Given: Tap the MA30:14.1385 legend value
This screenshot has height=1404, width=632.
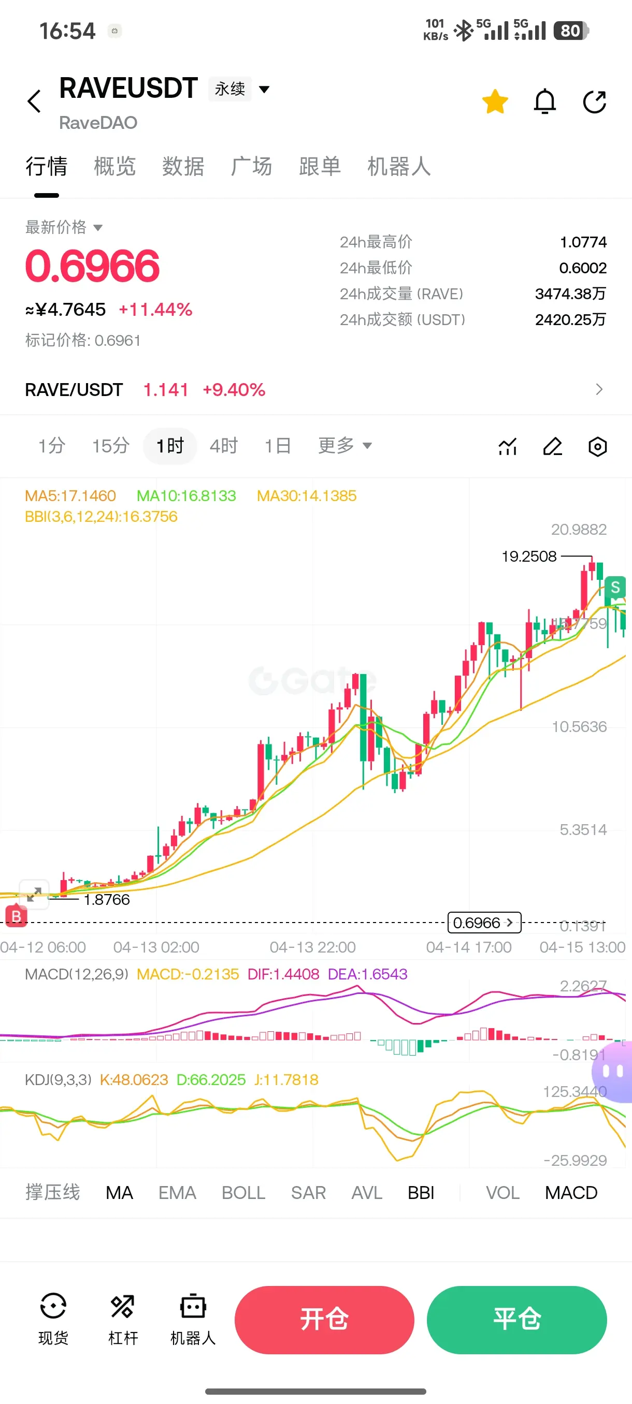Looking at the screenshot, I should 307,495.
